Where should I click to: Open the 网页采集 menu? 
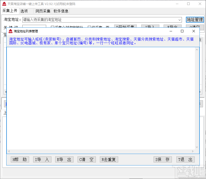coord(43,11)
